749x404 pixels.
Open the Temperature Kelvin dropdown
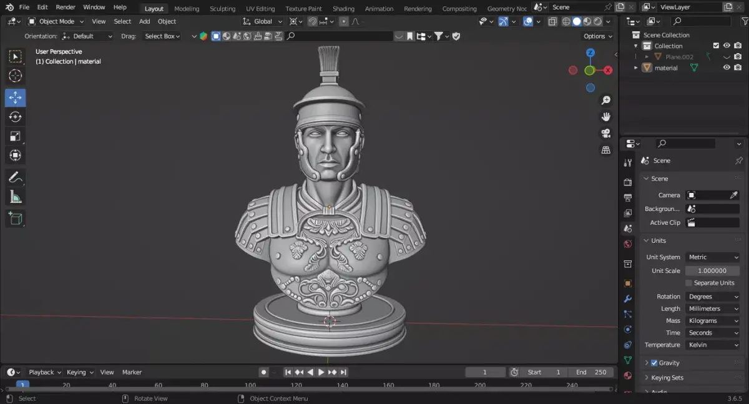tap(713, 345)
